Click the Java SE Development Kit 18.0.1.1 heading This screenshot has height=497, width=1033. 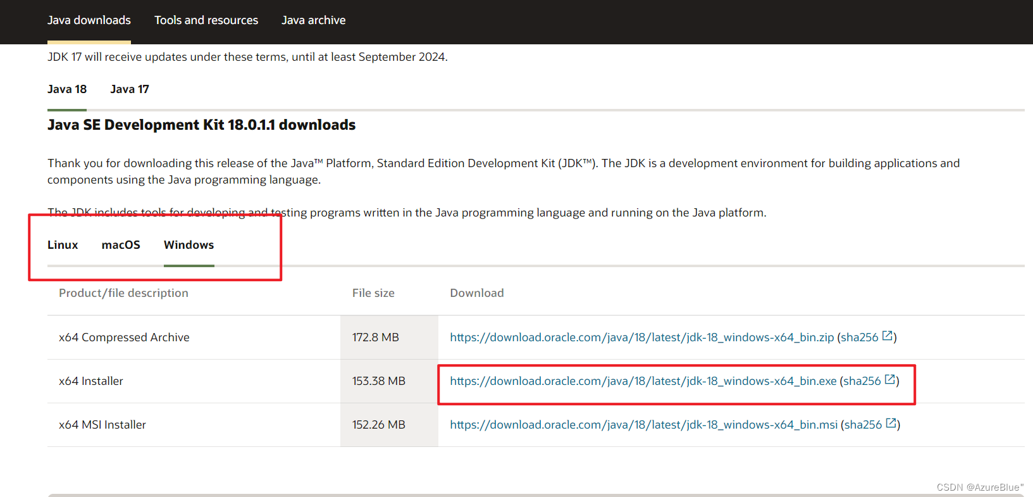point(201,125)
